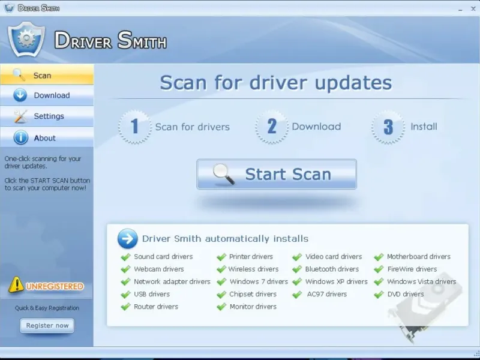Viewport: 480px width, 360px height.
Task: Switch to the Download sidebar tab
Action: (47, 95)
